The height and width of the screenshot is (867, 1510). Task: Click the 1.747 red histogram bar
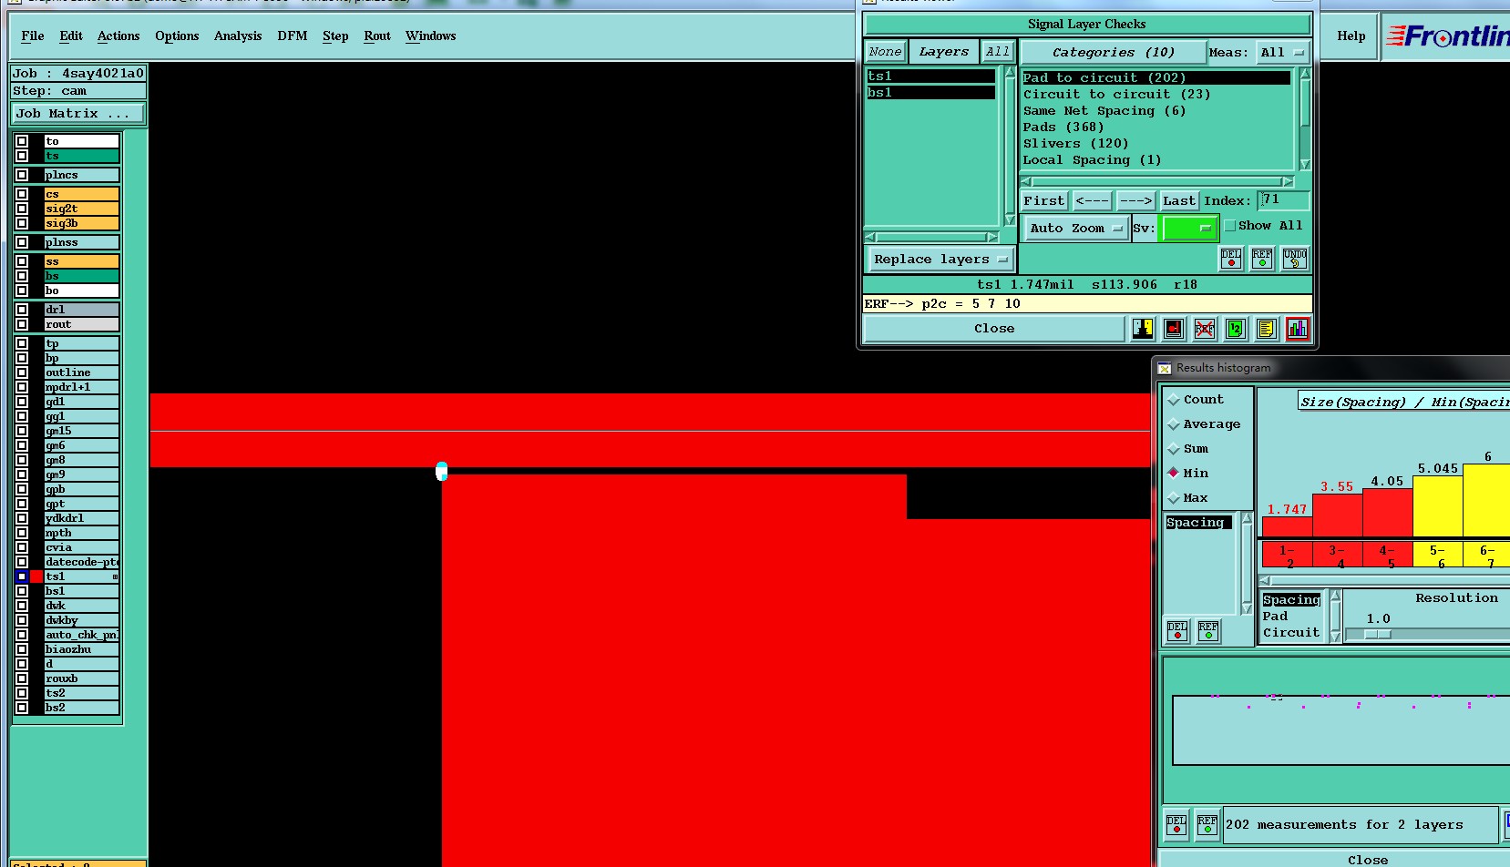[1287, 526]
